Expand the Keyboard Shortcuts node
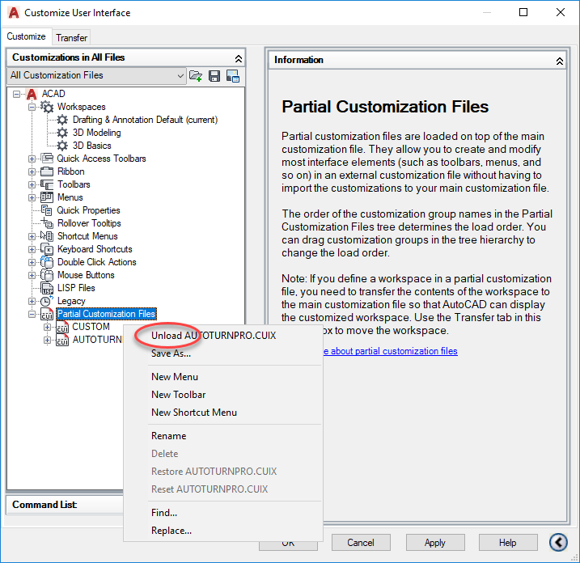The image size is (580, 563). pyautogui.click(x=32, y=250)
